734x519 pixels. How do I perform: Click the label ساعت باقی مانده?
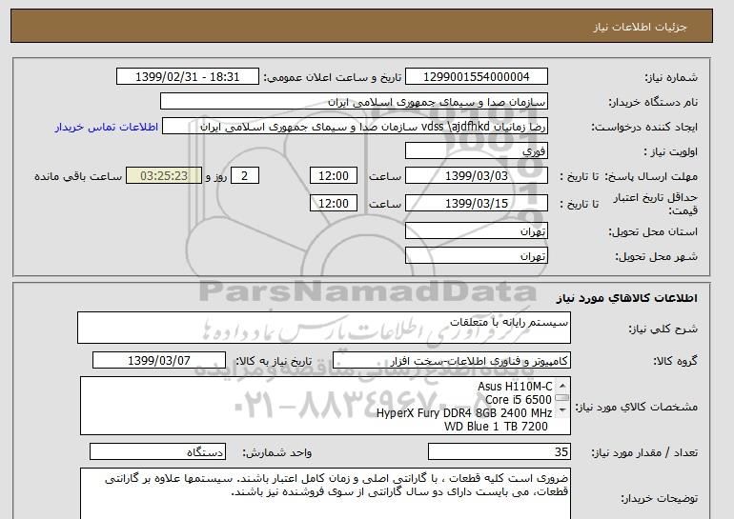(78, 176)
